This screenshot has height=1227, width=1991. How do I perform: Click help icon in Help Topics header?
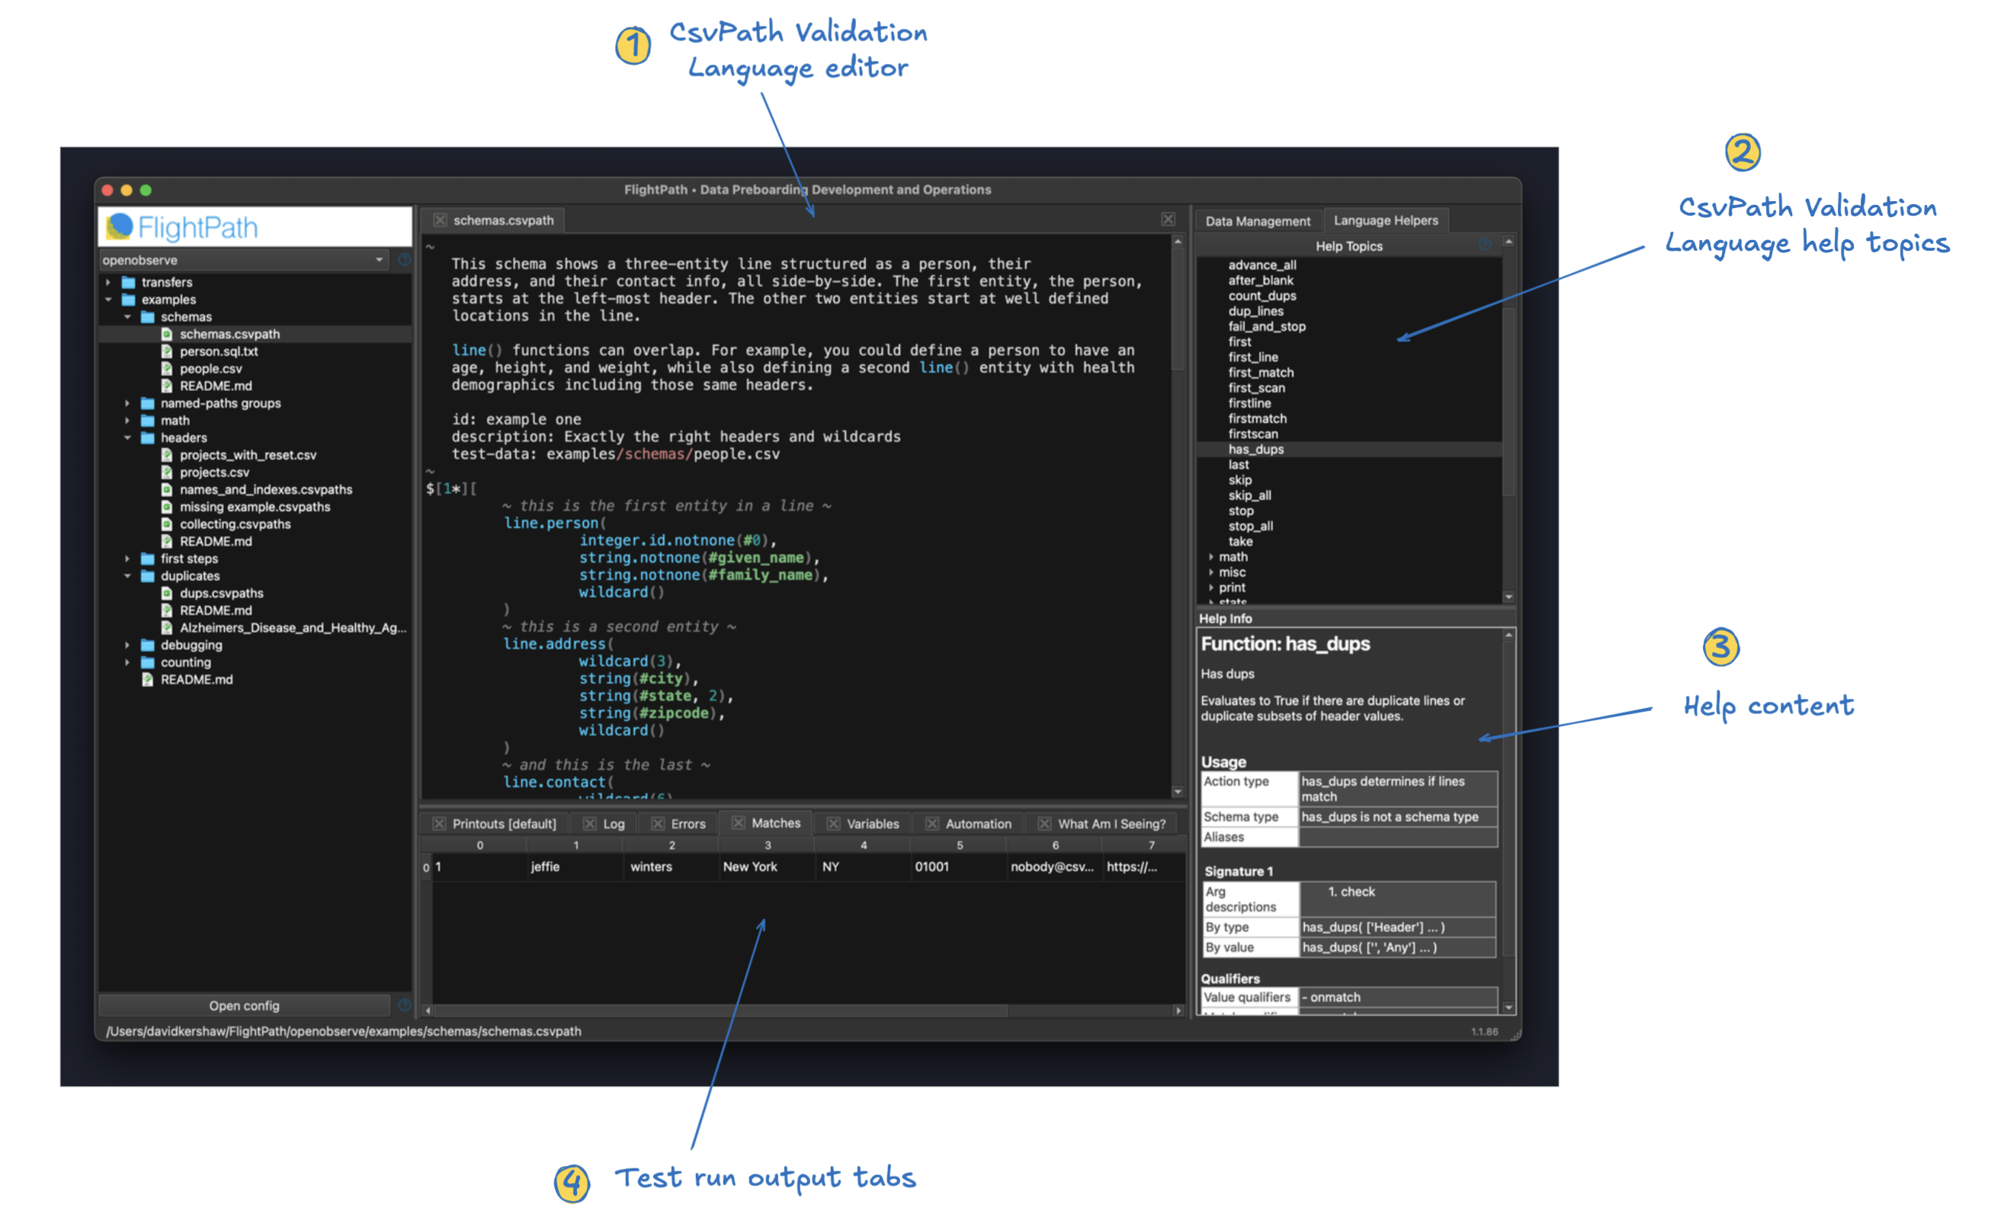[1485, 245]
